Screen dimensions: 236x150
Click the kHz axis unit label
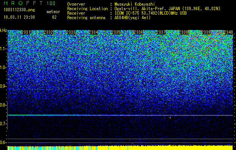pos(3,30)
